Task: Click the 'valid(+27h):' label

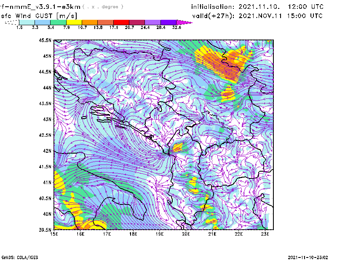Action: click(213, 16)
